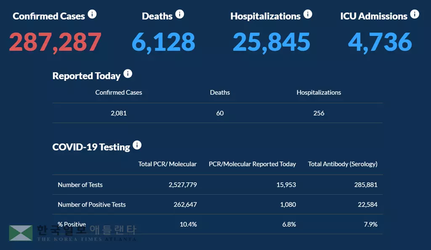This screenshot has width=431, height=250.
Task: Click the Reported Today info icon
Action: point(128,74)
